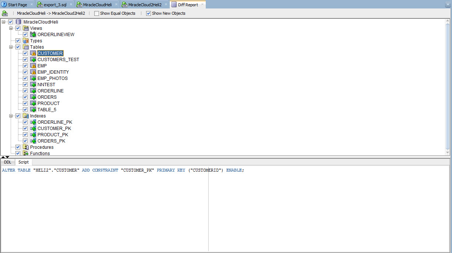The width and height of the screenshot is (452, 253).
Task: Click the MiracleCloudHeli database root icon
Action: (x=18, y=22)
